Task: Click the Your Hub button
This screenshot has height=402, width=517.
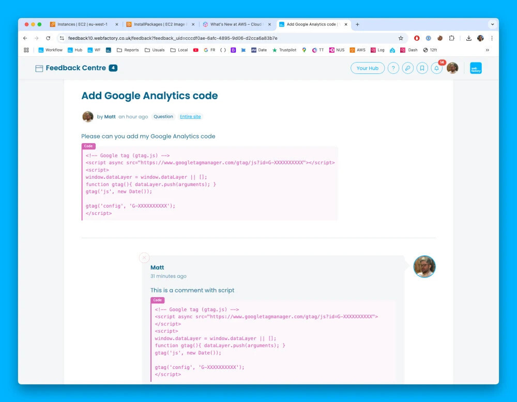Action: [368, 68]
